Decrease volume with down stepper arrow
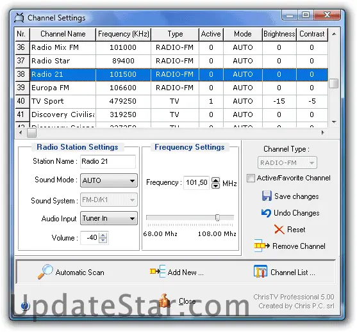Viewport: 357px width, 332px height. 103,240
